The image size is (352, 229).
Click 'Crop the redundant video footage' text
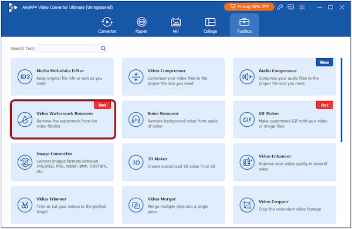[x=290, y=209]
